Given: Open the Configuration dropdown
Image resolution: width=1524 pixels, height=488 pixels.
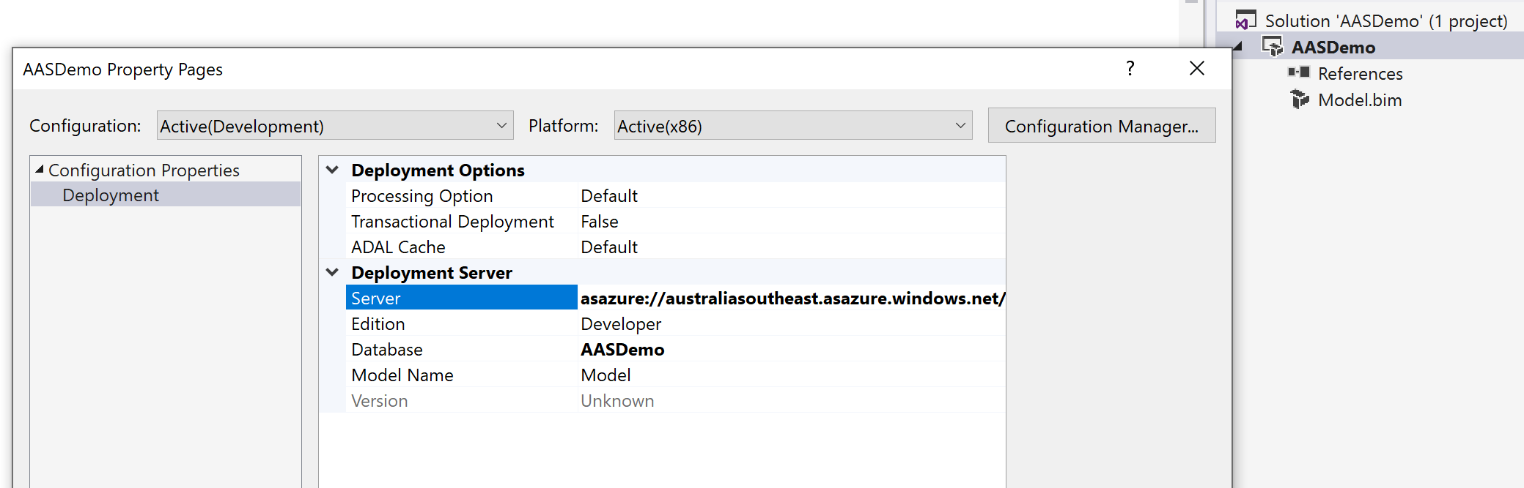Looking at the screenshot, I should [501, 126].
